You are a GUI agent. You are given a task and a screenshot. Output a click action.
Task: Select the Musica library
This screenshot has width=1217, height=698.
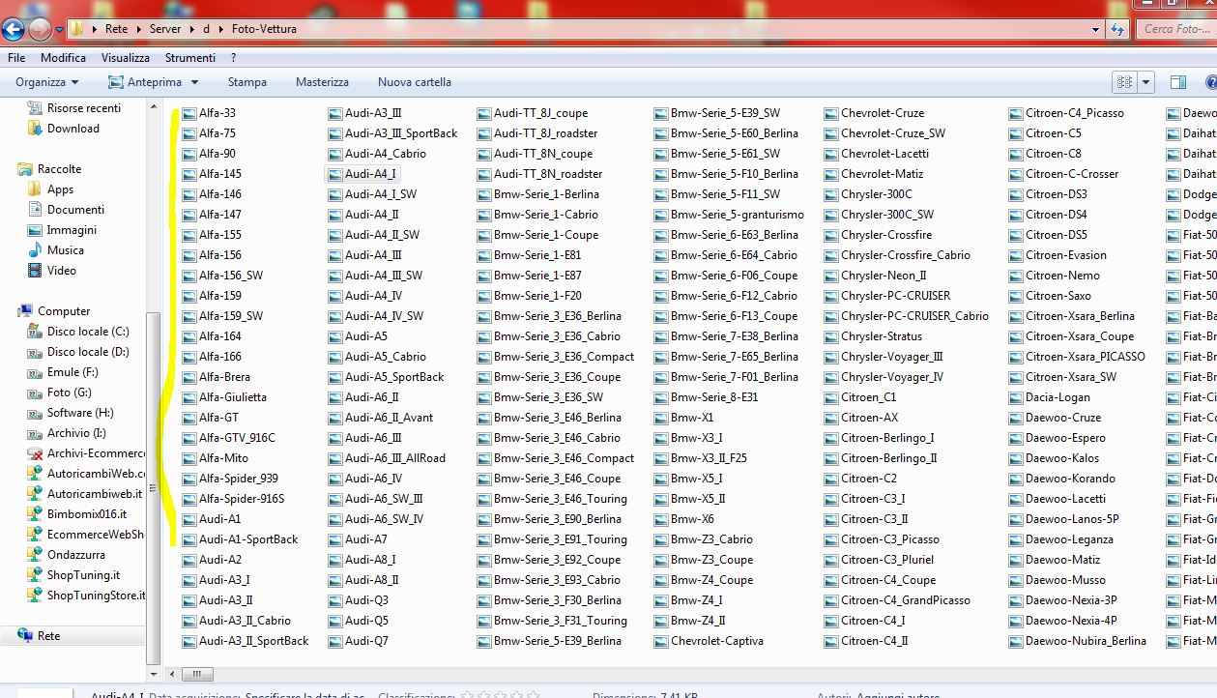tap(65, 250)
